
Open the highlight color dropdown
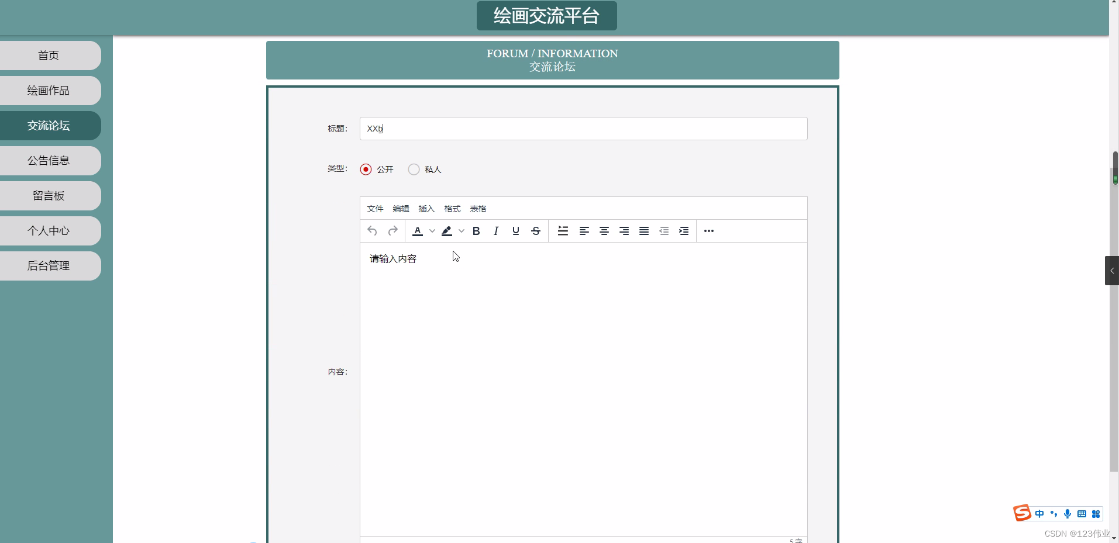(x=461, y=231)
